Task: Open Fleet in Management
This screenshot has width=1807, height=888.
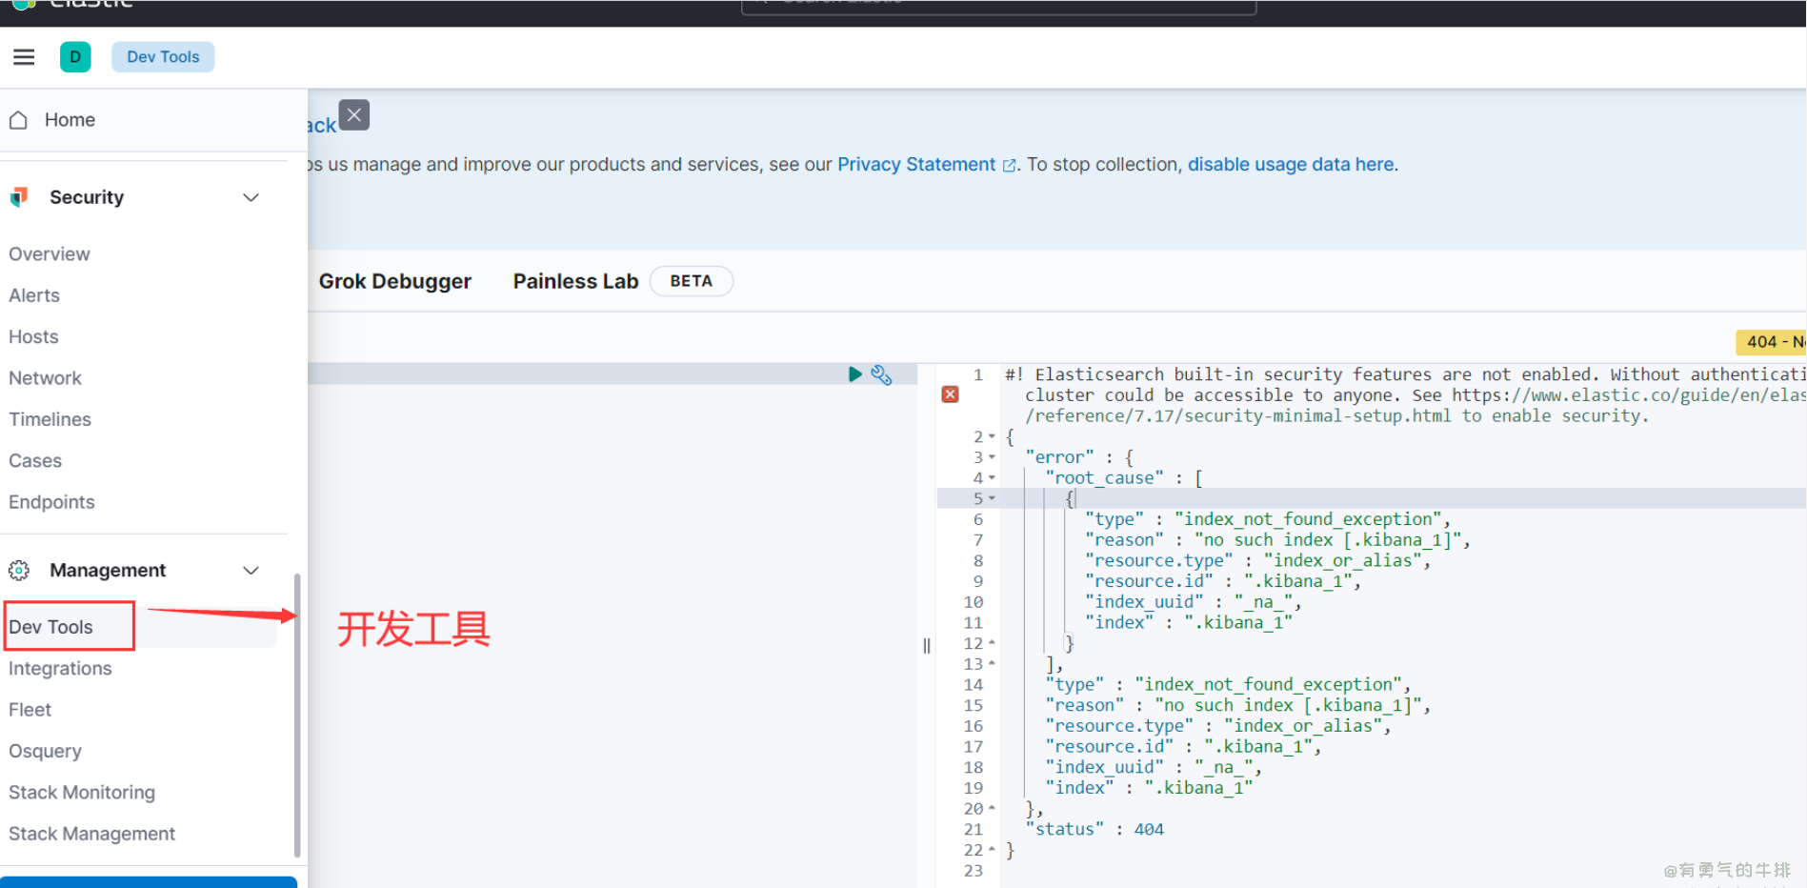Action: pyautogui.click(x=30, y=710)
